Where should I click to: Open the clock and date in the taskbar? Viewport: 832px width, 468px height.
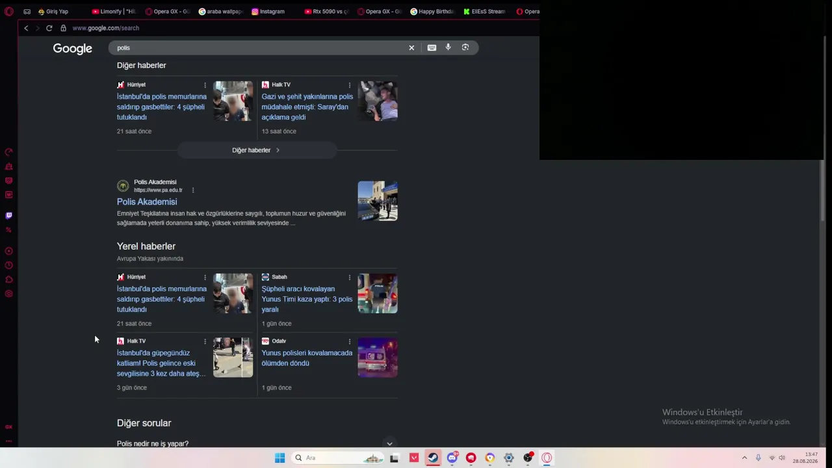[x=805, y=458]
